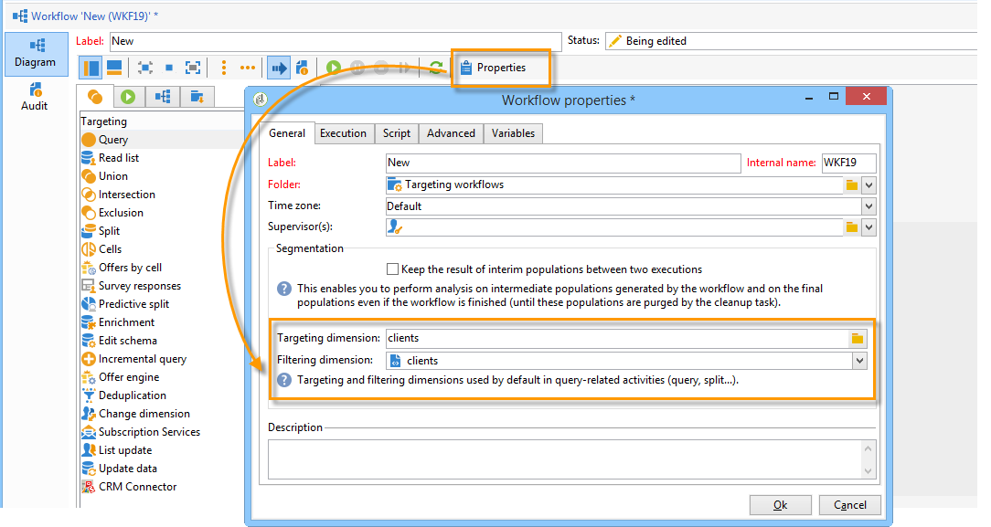Toggle the bottom panel layout icon

pyautogui.click(x=114, y=68)
